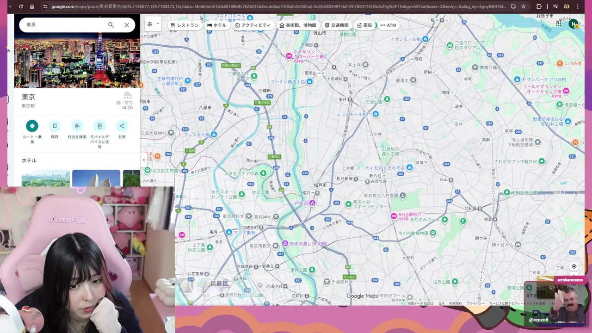The image size is (592, 333).
Task: Click the 市川市動植物園 zoo marker
Action: 433,233
